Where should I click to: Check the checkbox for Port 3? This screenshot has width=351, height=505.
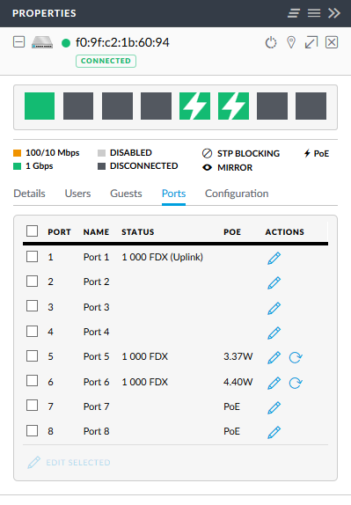click(33, 306)
